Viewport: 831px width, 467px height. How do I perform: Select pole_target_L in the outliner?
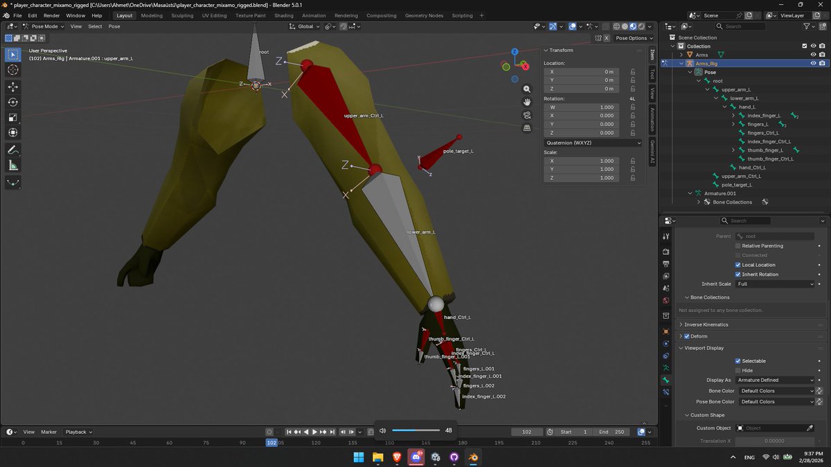[736, 185]
